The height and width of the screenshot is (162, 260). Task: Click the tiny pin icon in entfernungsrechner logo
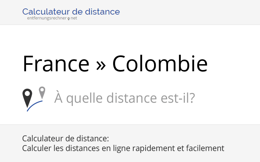coord(69,19)
